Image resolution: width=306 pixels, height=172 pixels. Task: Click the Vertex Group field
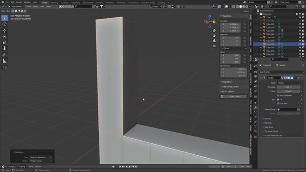(x=287, y=109)
